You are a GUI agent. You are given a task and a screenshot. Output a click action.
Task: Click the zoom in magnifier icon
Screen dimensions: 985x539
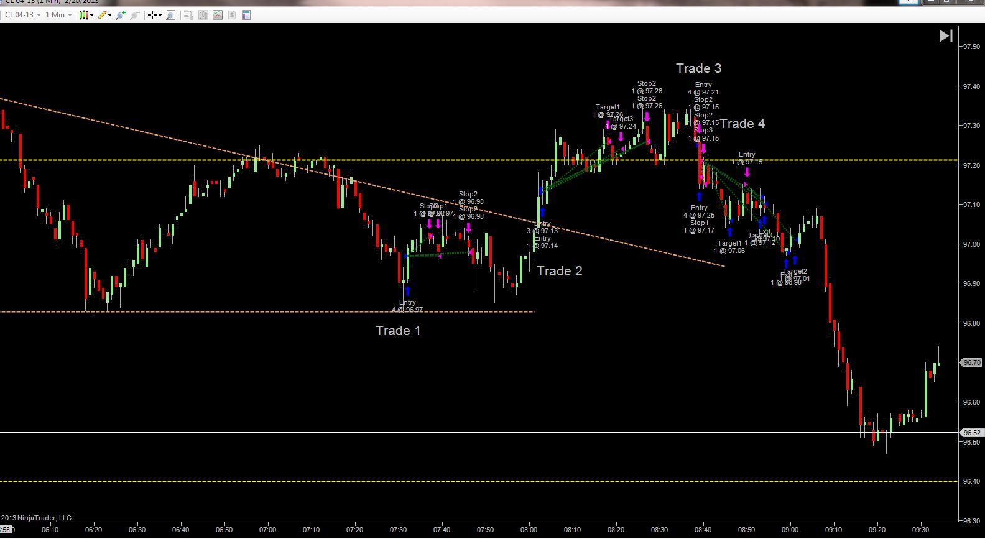coord(121,15)
